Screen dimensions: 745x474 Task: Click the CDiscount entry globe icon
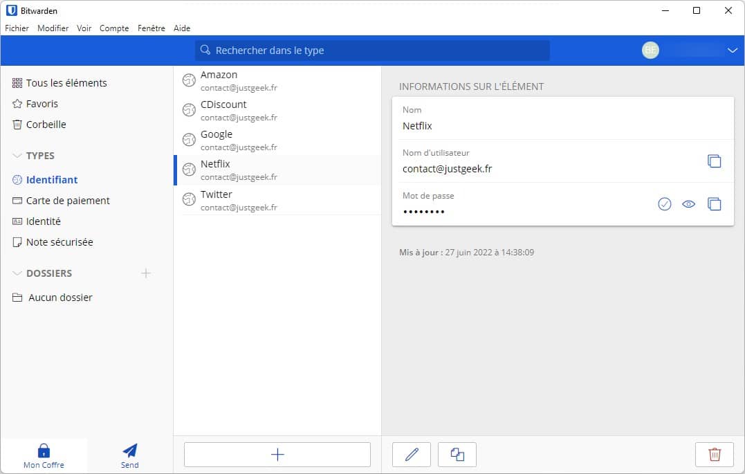coord(189,110)
